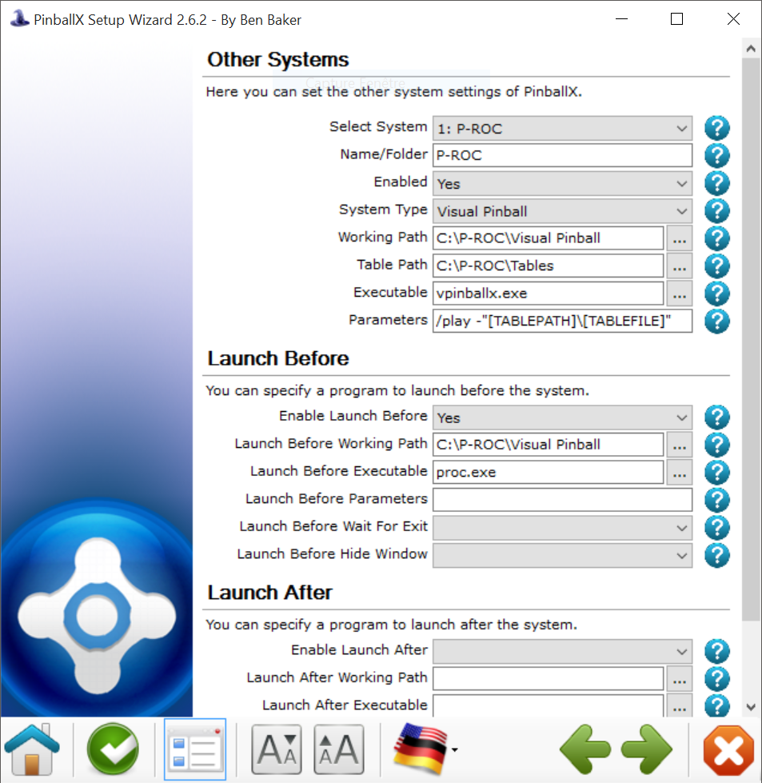Click scrollbar down arrow
Image resolution: width=762 pixels, height=783 pixels.
tap(751, 707)
